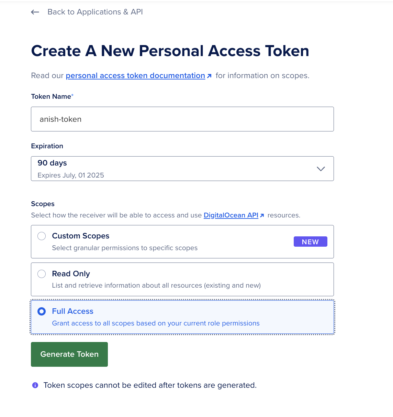Select the Full Access radio button
This screenshot has height=417, width=393.
(x=42, y=311)
